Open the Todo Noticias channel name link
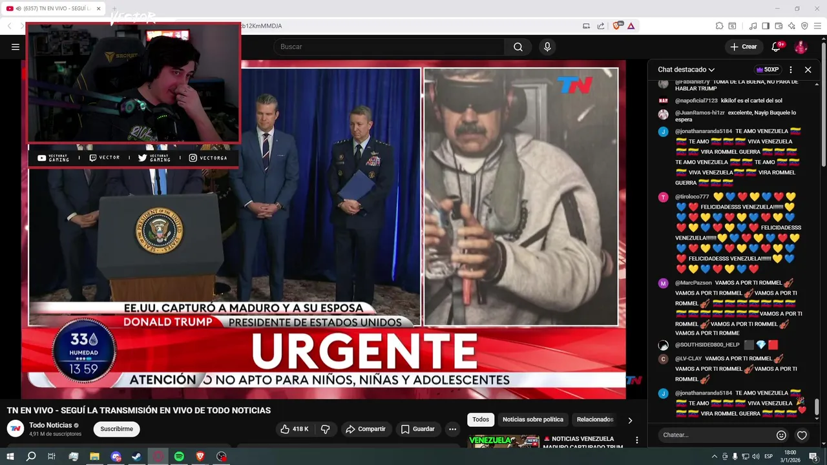Screen dimensions: 827x465 point(50,425)
